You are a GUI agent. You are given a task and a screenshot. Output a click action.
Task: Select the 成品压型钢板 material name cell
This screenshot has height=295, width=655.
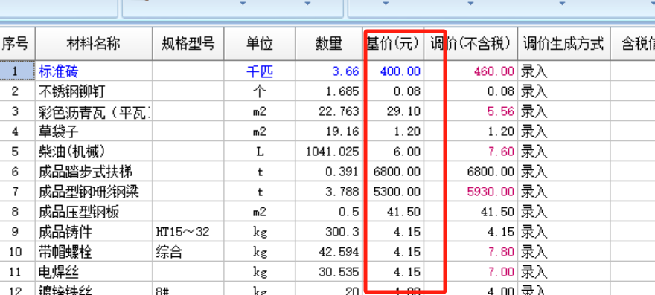[x=94, y=212]
